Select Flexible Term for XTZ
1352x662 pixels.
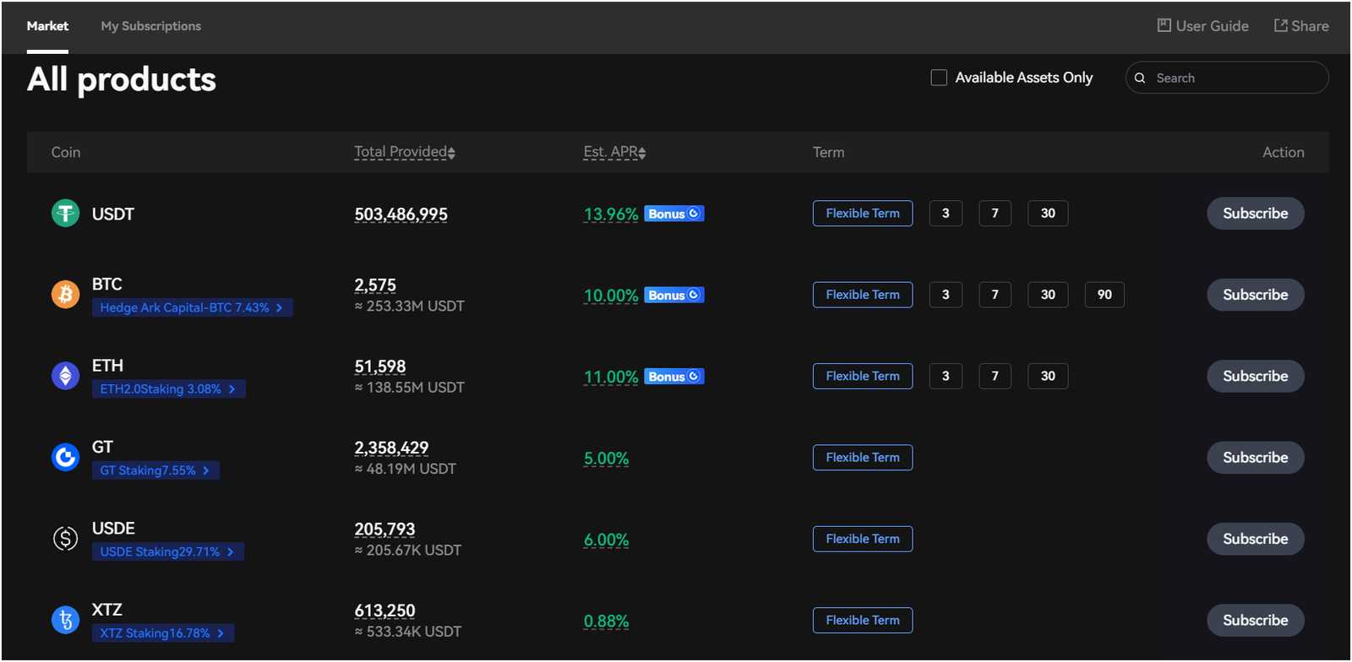tap(863, 620)
